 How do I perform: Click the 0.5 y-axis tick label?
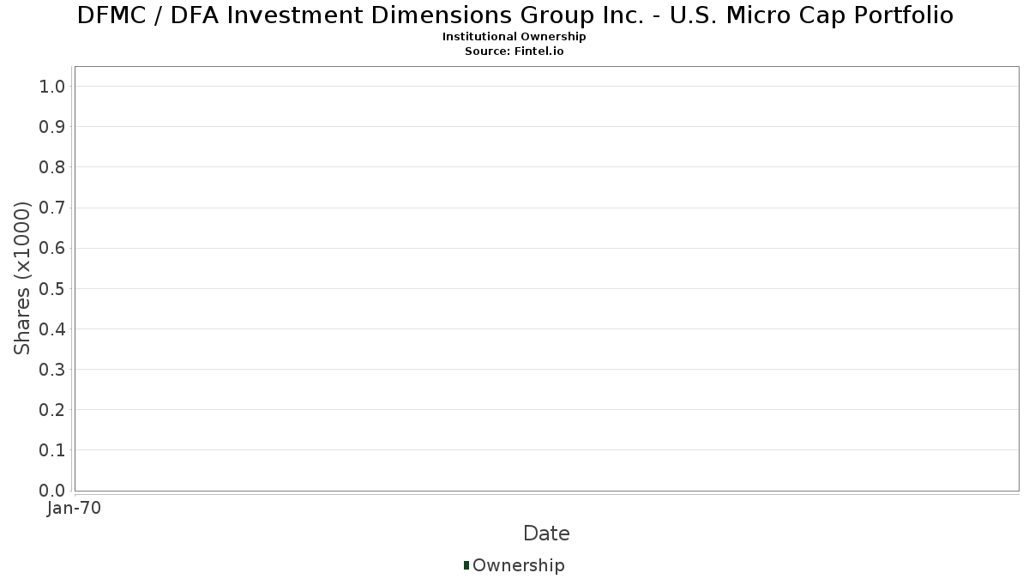coord(52,288)
